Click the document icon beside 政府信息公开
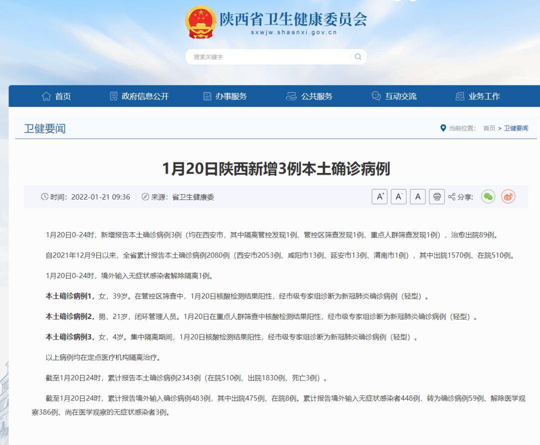Screen dimensions: 540x445 (113, 96)
